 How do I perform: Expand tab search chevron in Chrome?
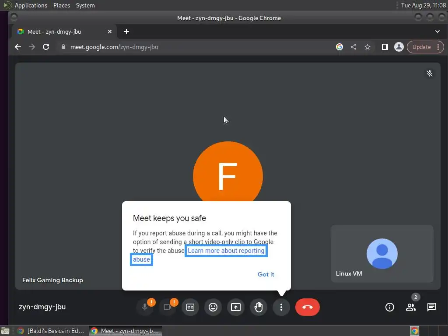pos(437,31)
